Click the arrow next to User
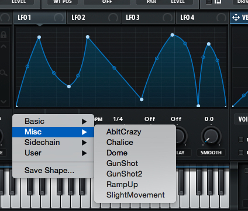Image resolution: width=248 pixels, height=211 pixels. (84, 153)
